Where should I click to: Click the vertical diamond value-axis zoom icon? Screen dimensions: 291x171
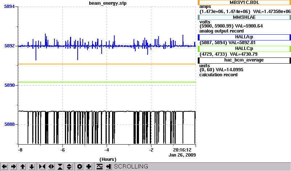click(x=69, y=167)
